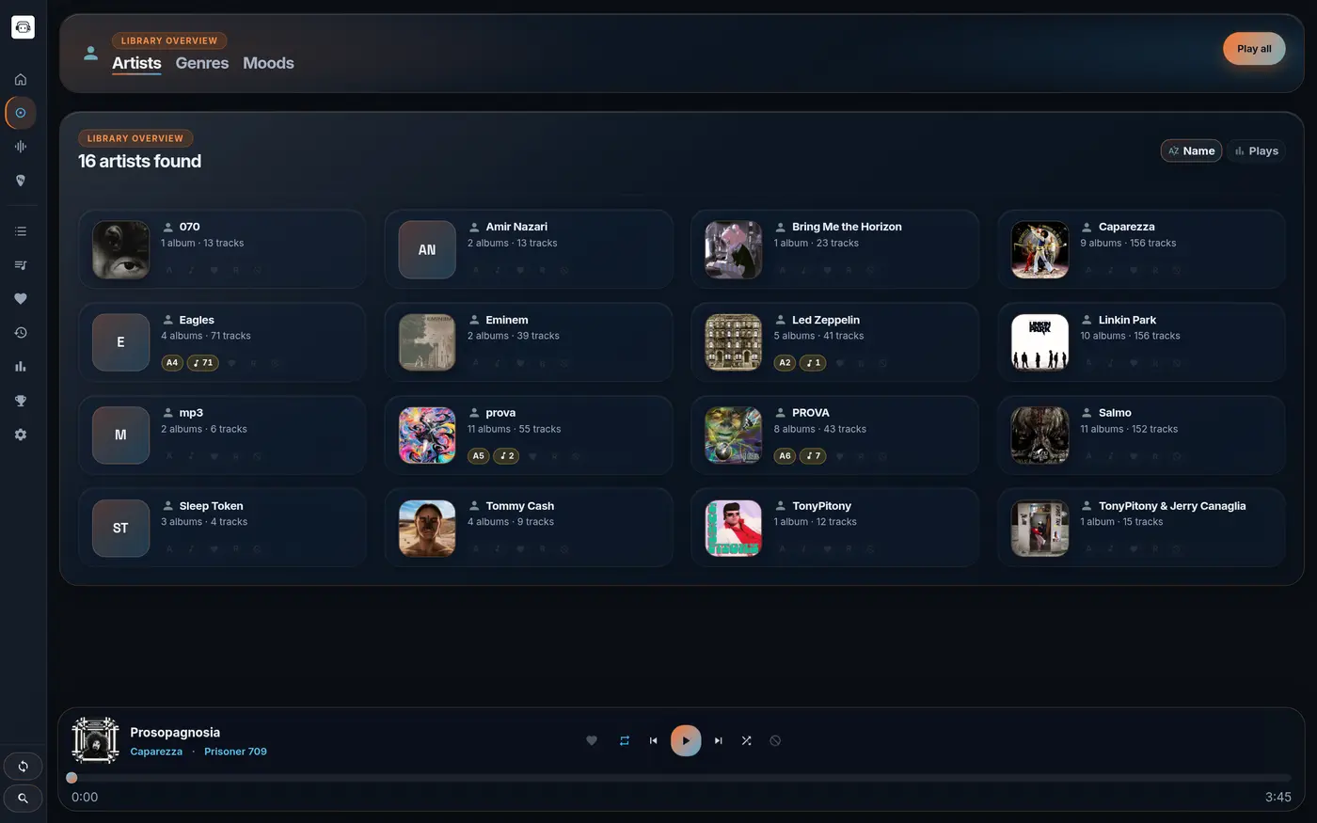Screen dimensions: 1317x823
Task: Click the library disc icon in sidebar
Action: pyautogui.click(x=21, y=113)
